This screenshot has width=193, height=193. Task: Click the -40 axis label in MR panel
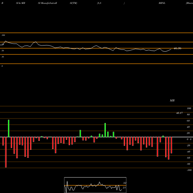tap(188, 152)
